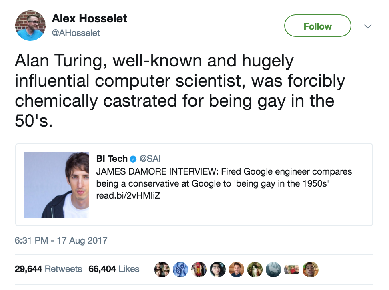389x290 pixels.
Task: Click Alex Hosselet's profile avatar
Action: [30, 26]
